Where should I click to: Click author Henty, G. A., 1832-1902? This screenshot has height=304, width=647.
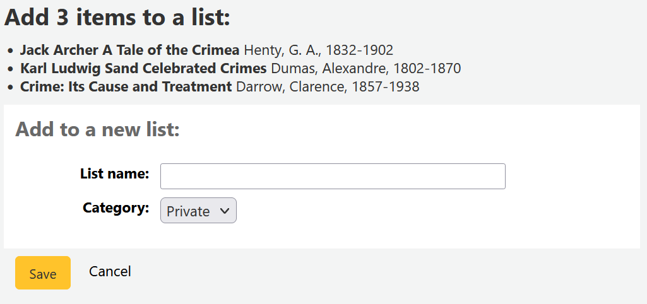pos(319,50)
